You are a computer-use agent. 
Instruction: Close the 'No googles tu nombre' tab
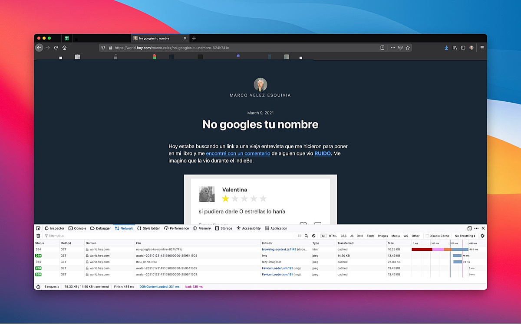tap(185, 38)
